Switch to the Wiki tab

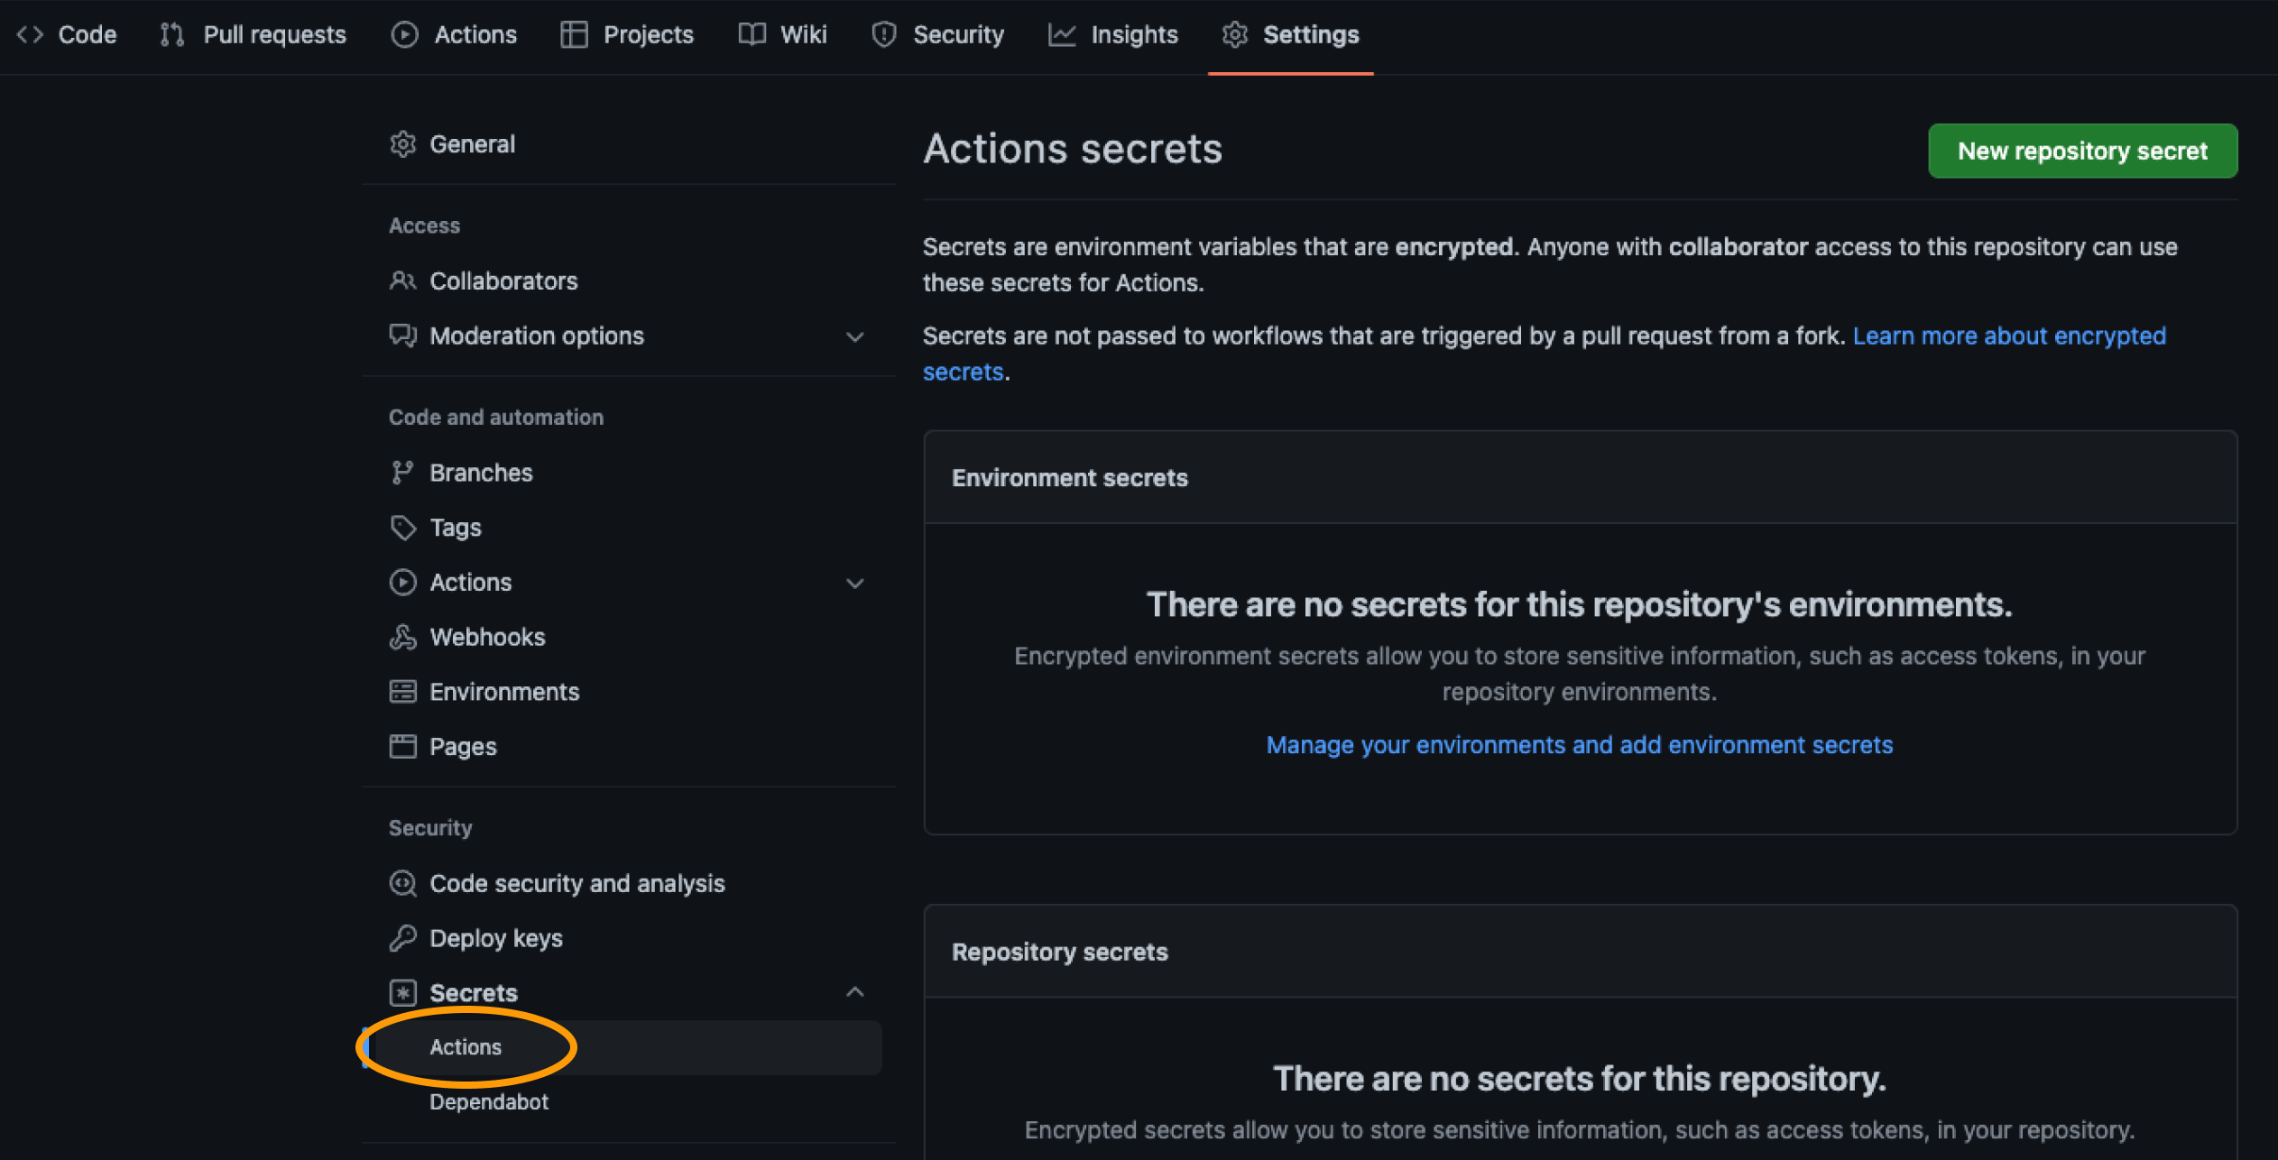point(781,34)
